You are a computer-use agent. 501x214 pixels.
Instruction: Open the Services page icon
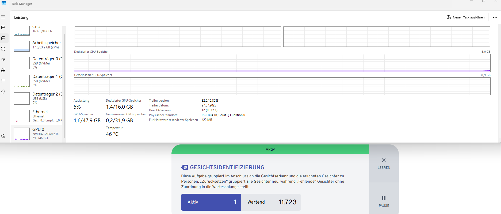(x=3, y=92)
